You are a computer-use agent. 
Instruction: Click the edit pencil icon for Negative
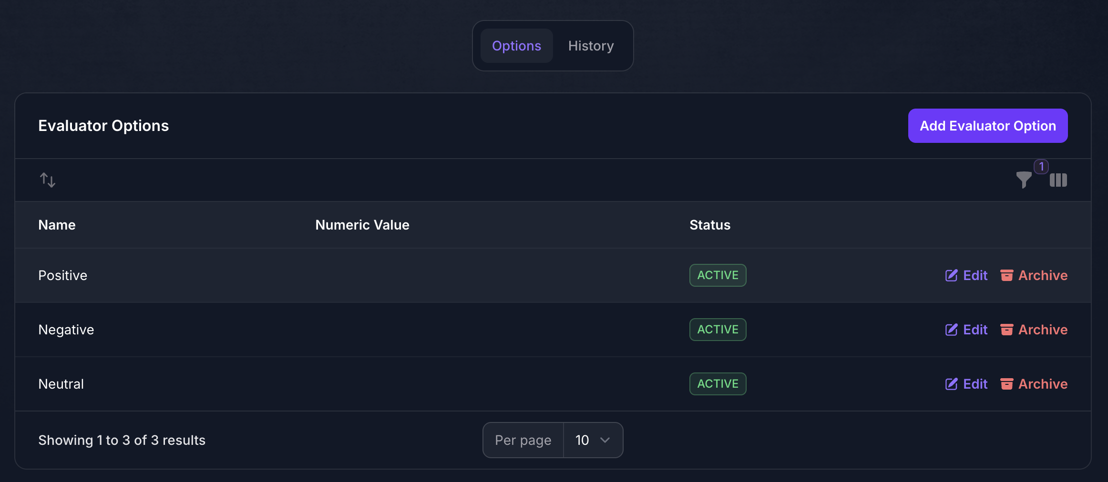951,330
